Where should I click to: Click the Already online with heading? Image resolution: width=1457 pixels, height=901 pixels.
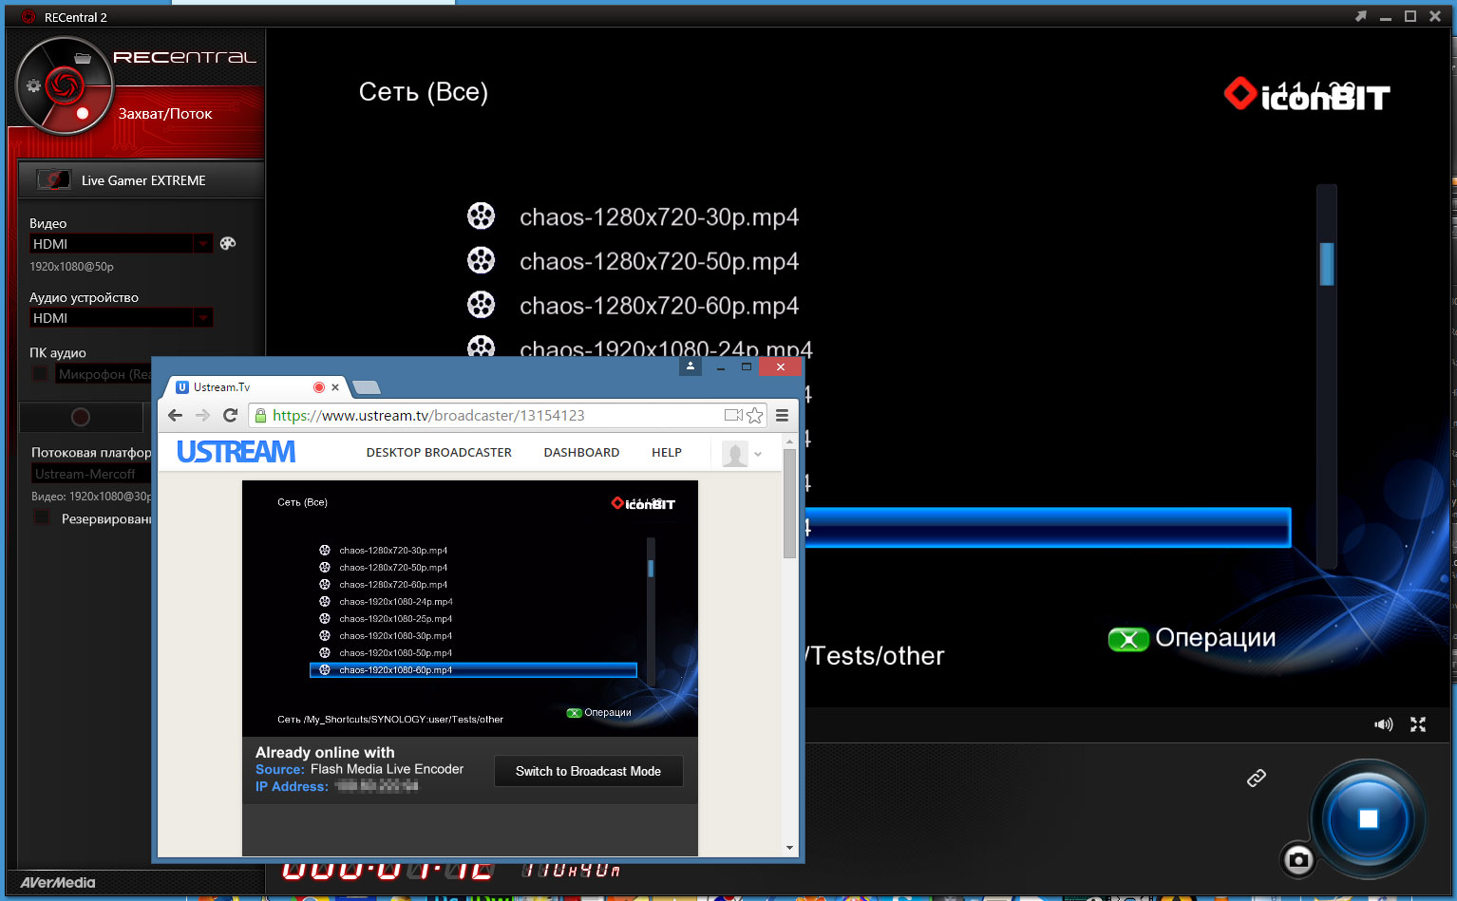[325, 752]
